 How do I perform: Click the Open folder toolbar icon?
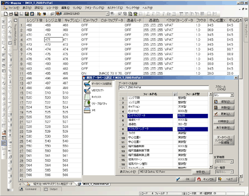coord(11,14)
